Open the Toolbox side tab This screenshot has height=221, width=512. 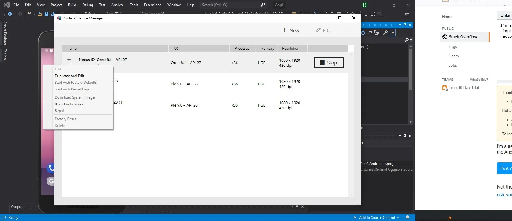[x=5, y=55]
